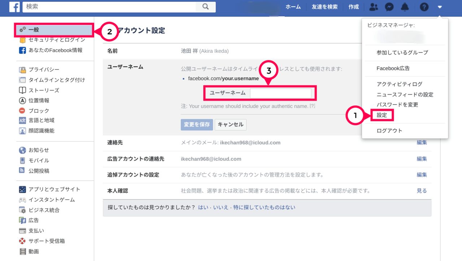Click 編集 for 広告アカウントの連絡先
462x261 pixels.
pyautogui.click(x=422, y=159)
